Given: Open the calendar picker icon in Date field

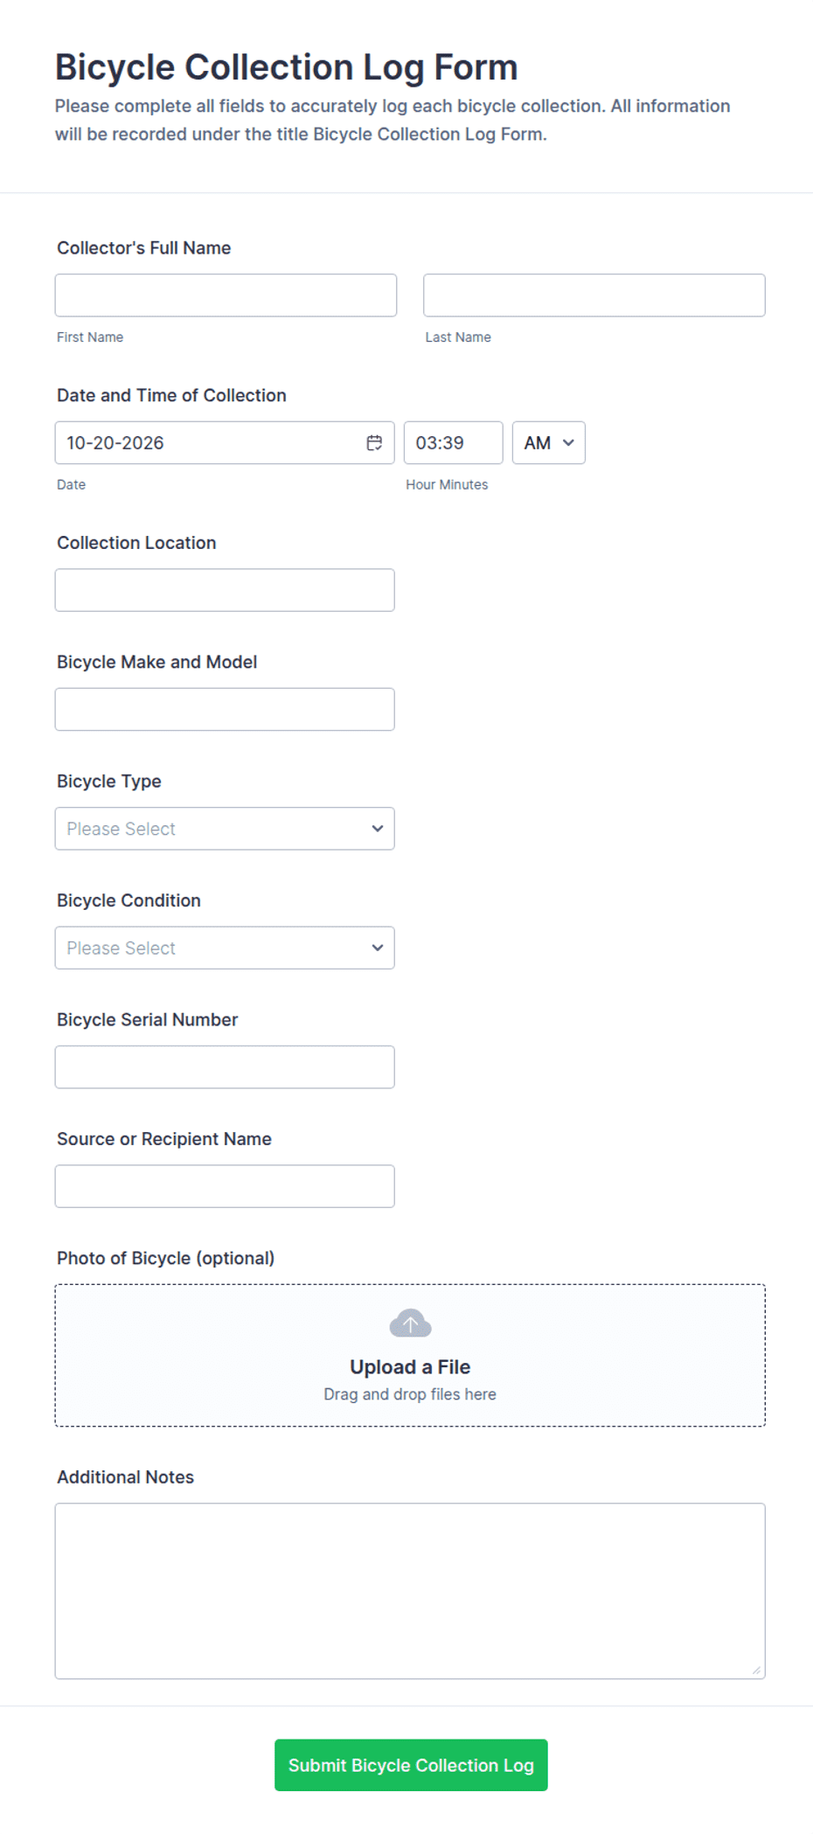Looking at the screenshot, I should click(374, 443).
